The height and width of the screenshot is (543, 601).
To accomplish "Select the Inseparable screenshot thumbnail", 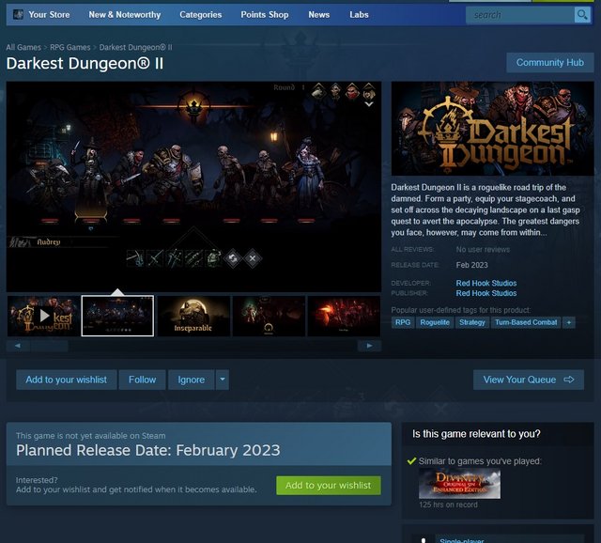I will 193,316.
